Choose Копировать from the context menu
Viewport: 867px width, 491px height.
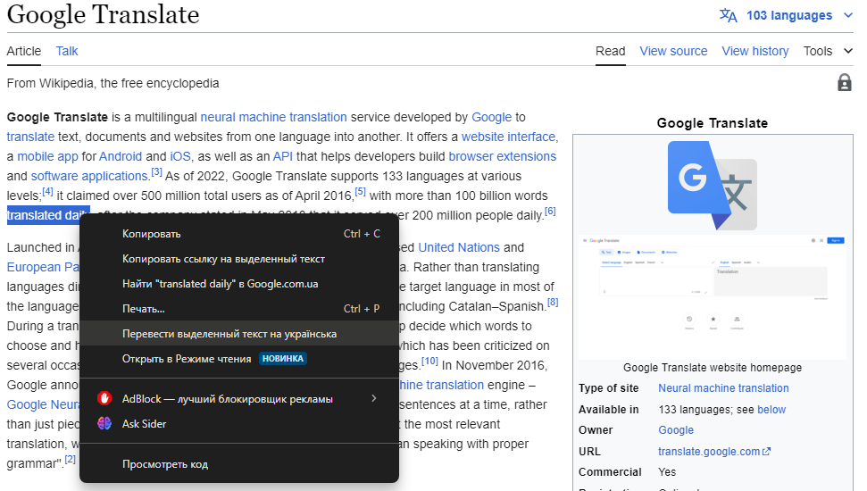[239, 233]
